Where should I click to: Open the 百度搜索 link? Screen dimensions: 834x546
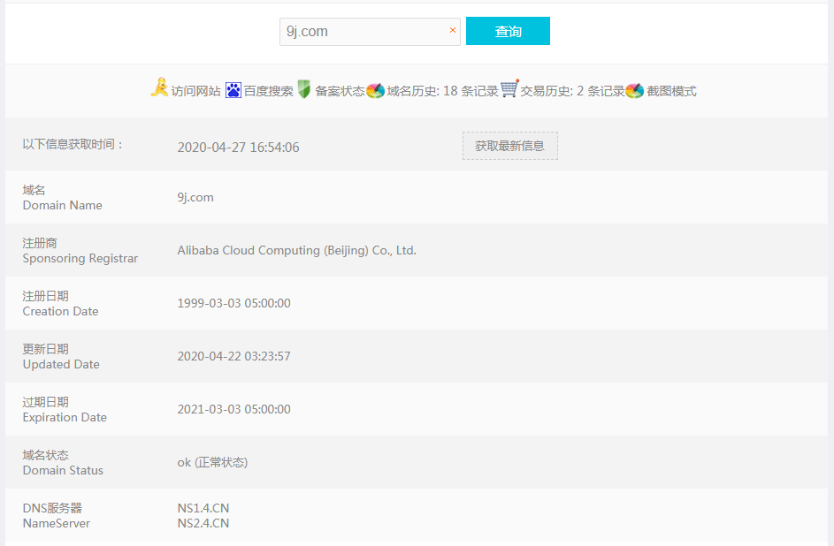tap(269, 91)
